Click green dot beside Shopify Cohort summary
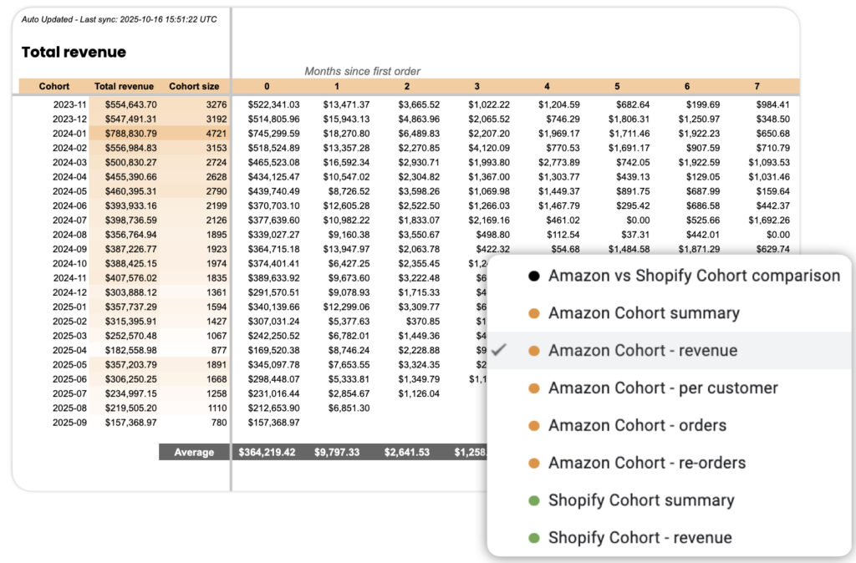The width and height of the screenshot is (856, 563). click(533, 501)
